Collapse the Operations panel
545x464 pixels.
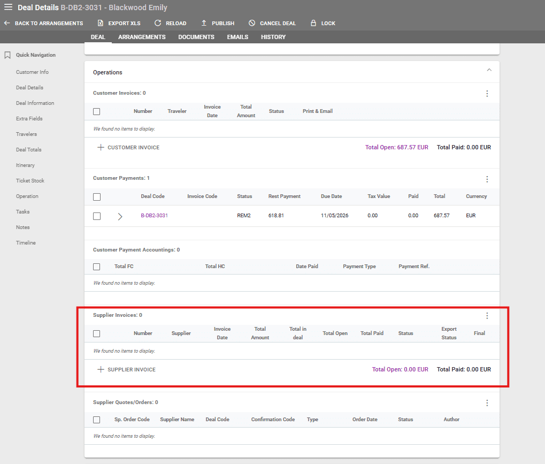pyautogui.click(x=488, y=70)
